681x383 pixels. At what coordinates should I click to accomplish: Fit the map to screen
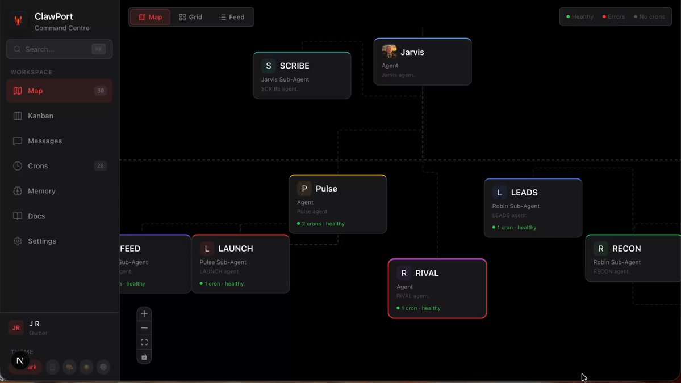pyautogui.click(x=144, y=342)
